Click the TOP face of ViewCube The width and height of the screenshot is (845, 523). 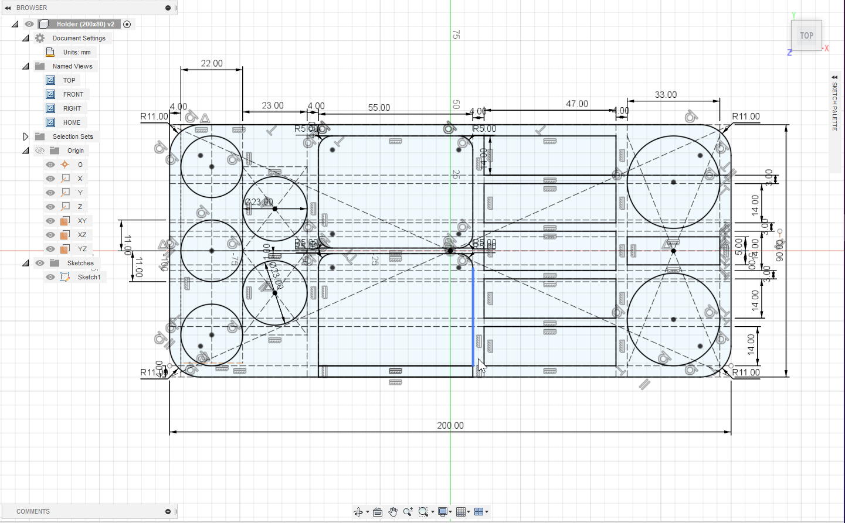click(x=806, y=36)
